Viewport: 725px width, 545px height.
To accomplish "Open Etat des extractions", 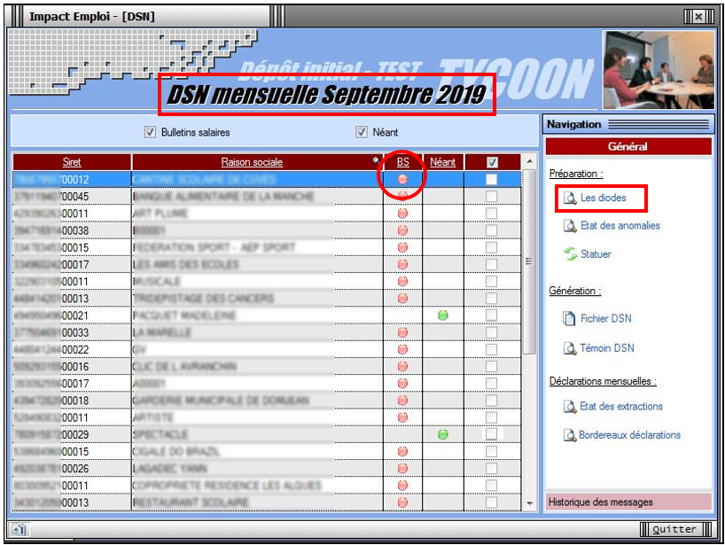I will [x=621, y=407].
